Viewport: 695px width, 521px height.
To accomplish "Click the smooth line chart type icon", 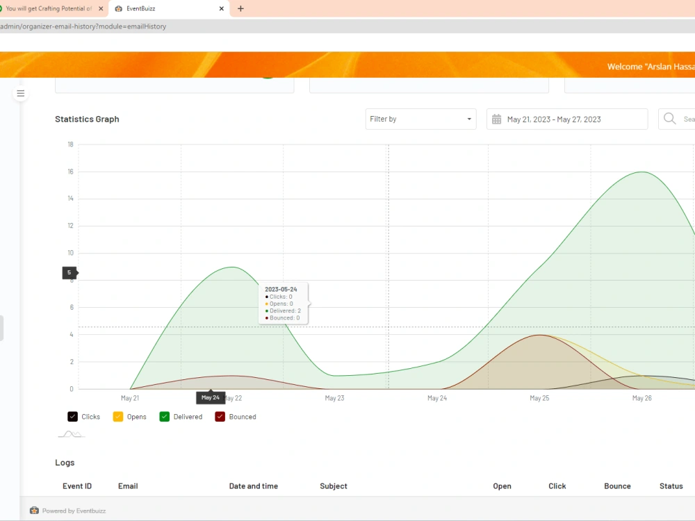I will [72, 434].
